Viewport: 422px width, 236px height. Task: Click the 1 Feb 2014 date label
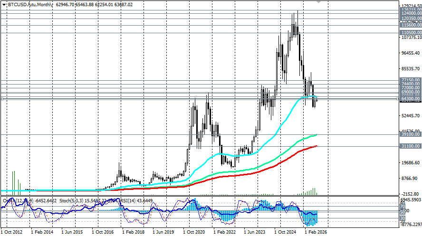42,232
